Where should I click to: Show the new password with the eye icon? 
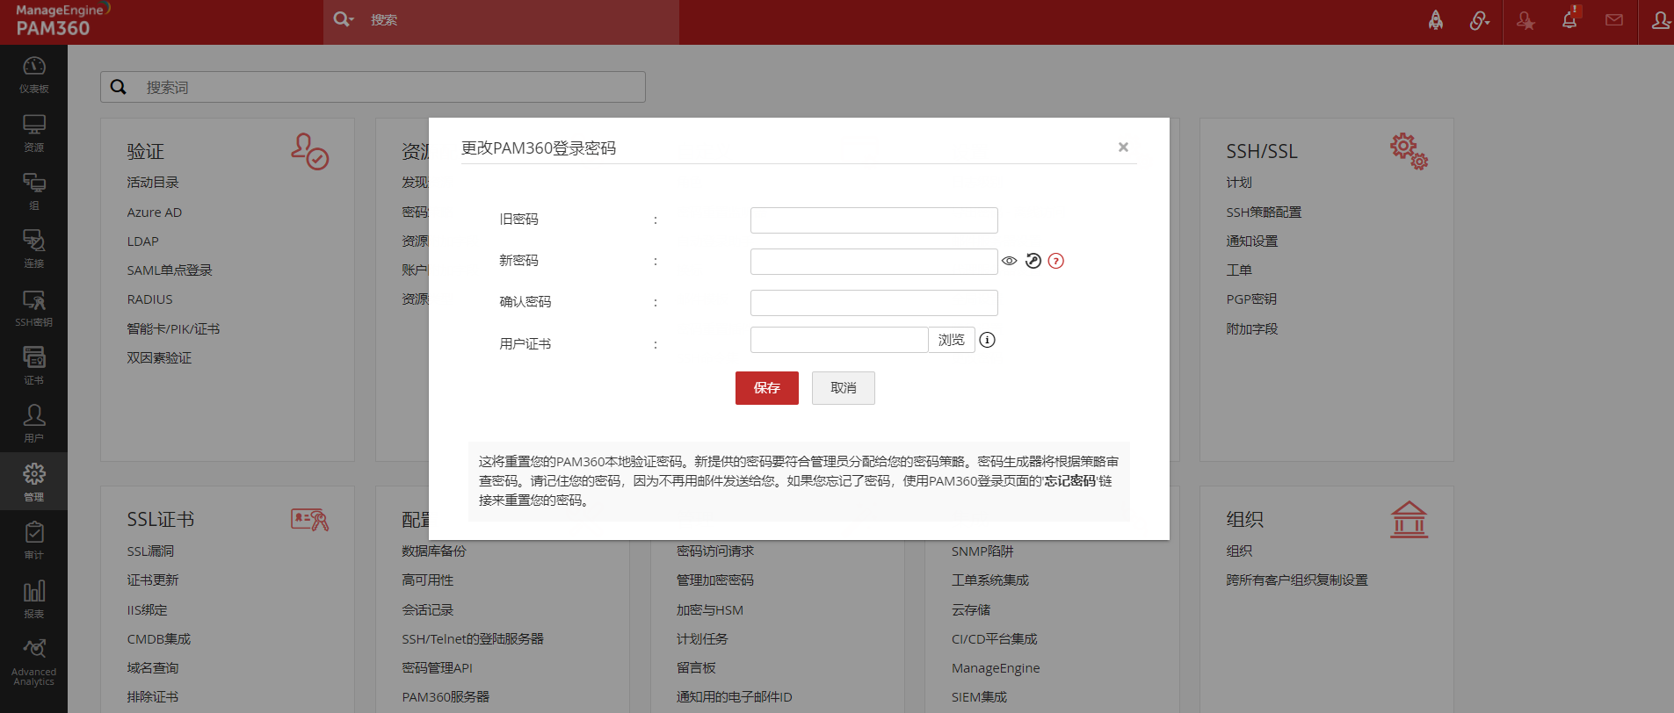click(1010, 261)
